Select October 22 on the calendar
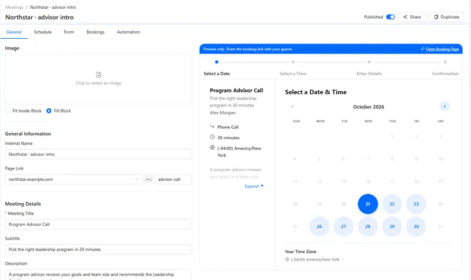This screenshot has width=471, height=280. tap(392, 204)
